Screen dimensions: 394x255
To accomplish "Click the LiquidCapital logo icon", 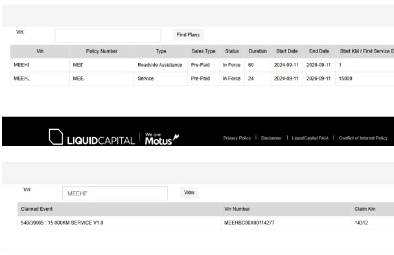I will 56,137.
